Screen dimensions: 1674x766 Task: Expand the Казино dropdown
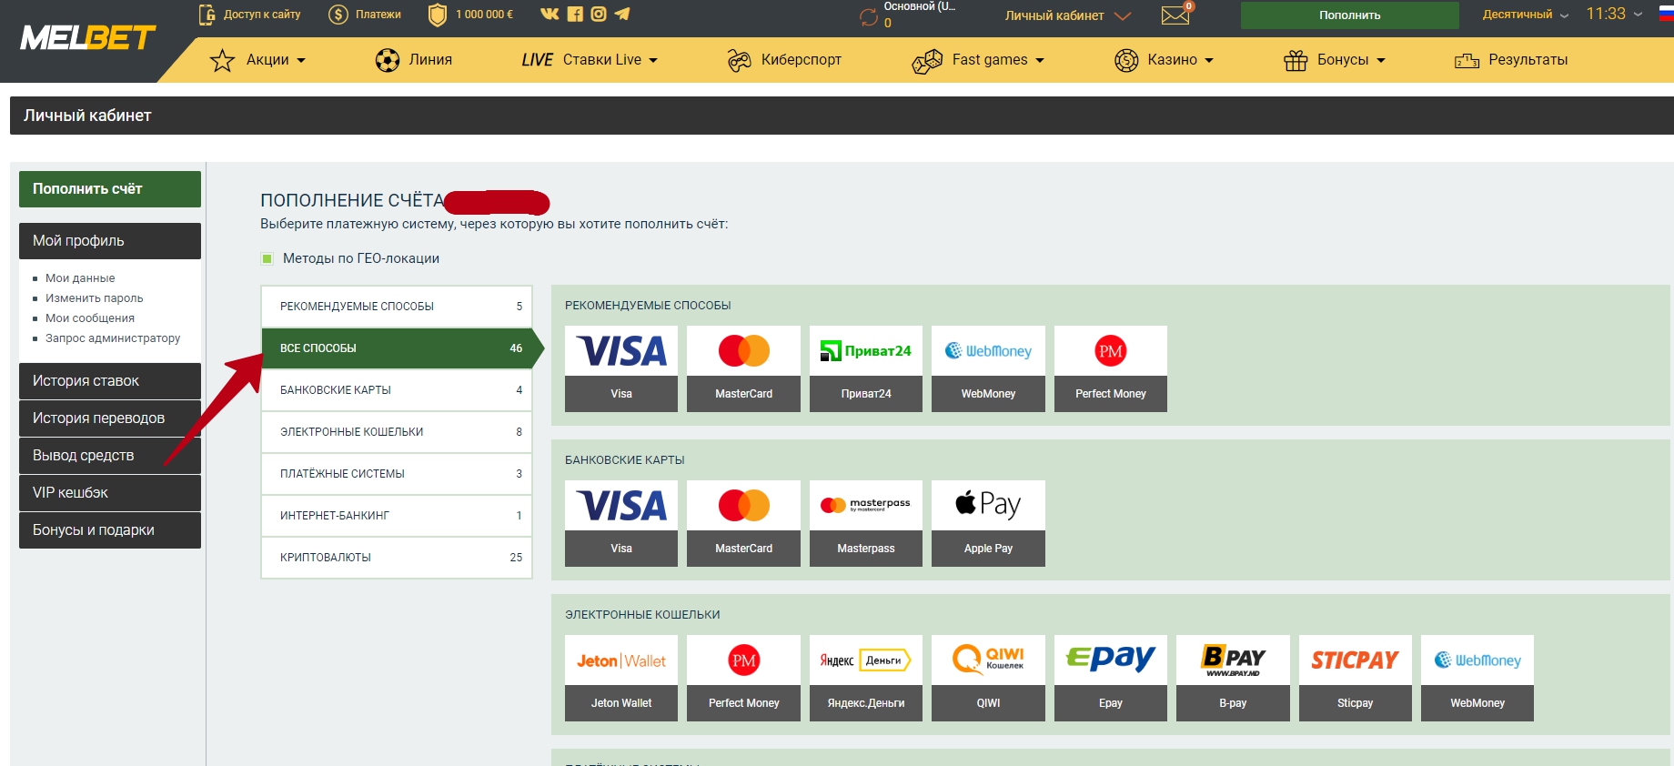[x=1165, y=60]
